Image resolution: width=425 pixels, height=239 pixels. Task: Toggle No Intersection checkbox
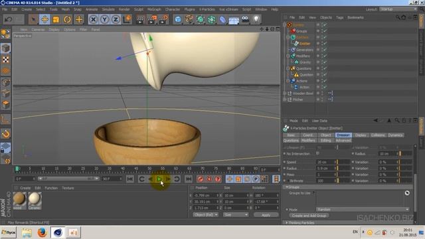317,153
